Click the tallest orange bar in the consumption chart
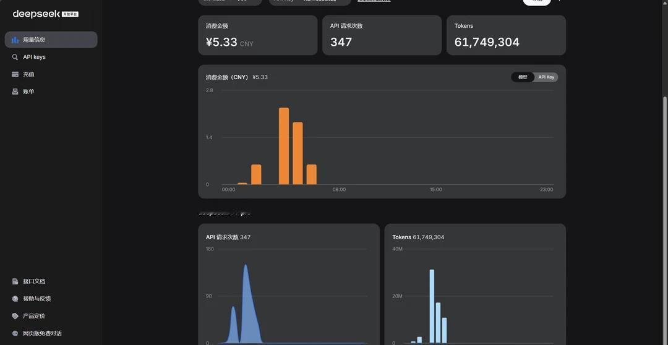The height and width of the screenshot is (345, 668). (284, 146)
